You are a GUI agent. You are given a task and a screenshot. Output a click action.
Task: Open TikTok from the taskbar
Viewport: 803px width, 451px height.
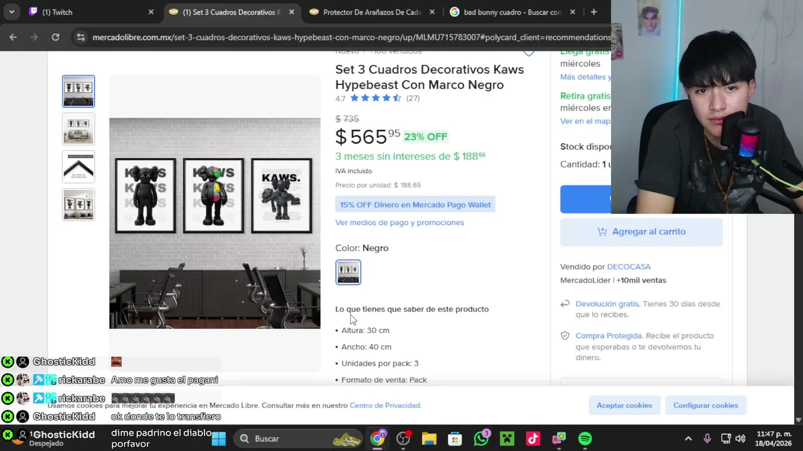pyautogui.click(x=533, y=438)
